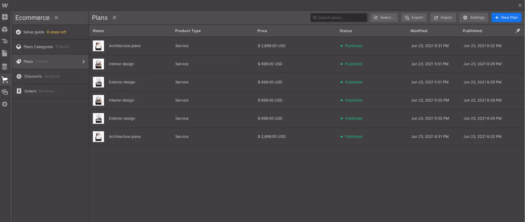Open the Pages panel
Image resolution: width=525 pixels, height=222 pixels.
(x=5, y=53)
